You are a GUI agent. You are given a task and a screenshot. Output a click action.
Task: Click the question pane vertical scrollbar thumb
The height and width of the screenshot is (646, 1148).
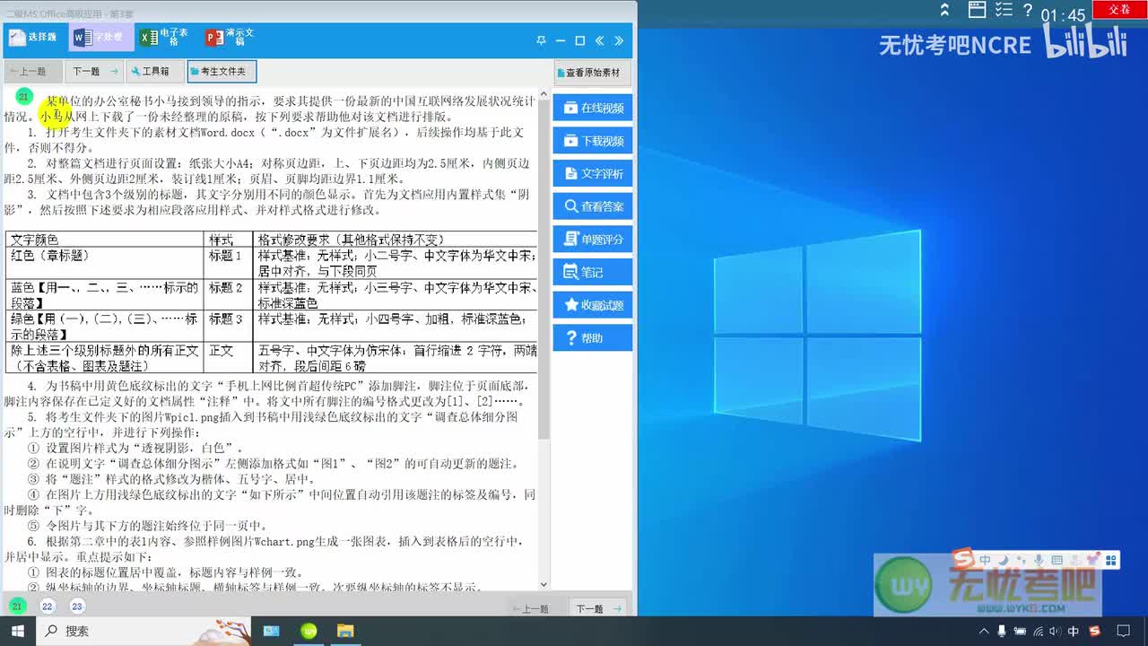(x=544, y=269)
